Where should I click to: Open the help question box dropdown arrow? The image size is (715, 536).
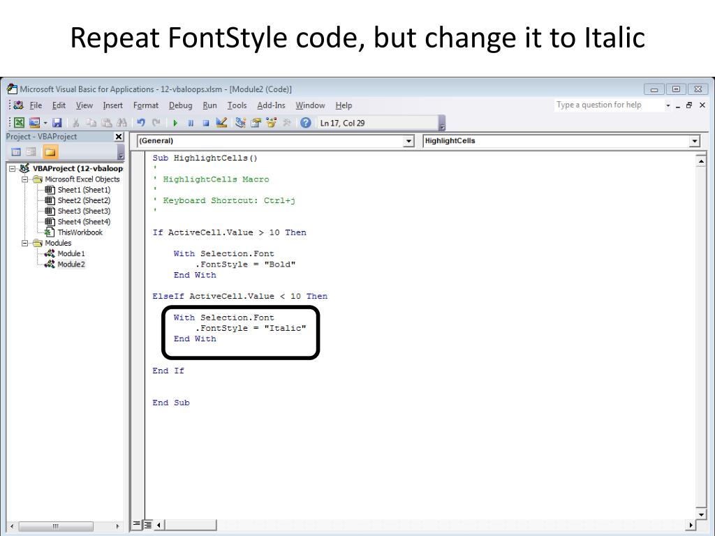coord(668,105)
